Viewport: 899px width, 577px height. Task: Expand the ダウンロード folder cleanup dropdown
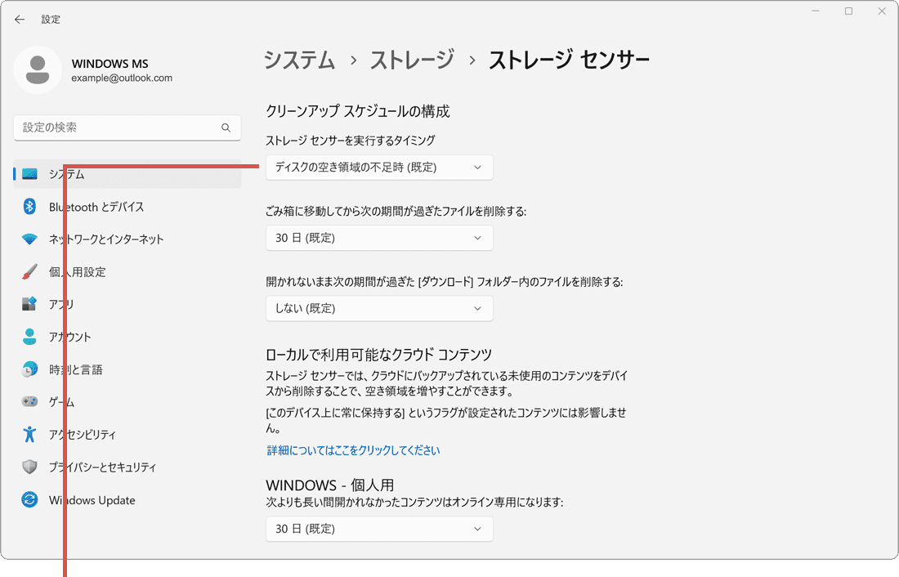click(379, 308)
